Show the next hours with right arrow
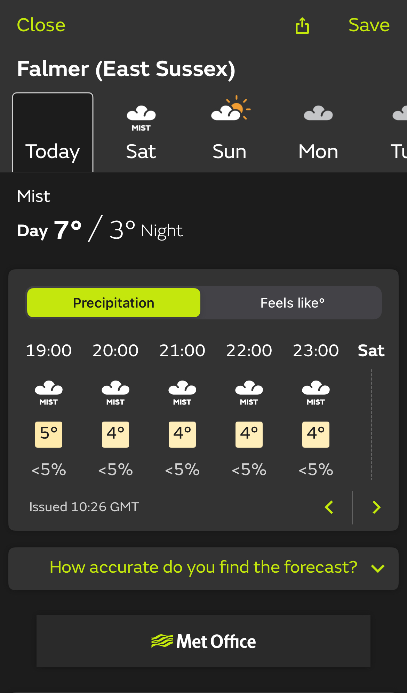 tap(376, 507)
